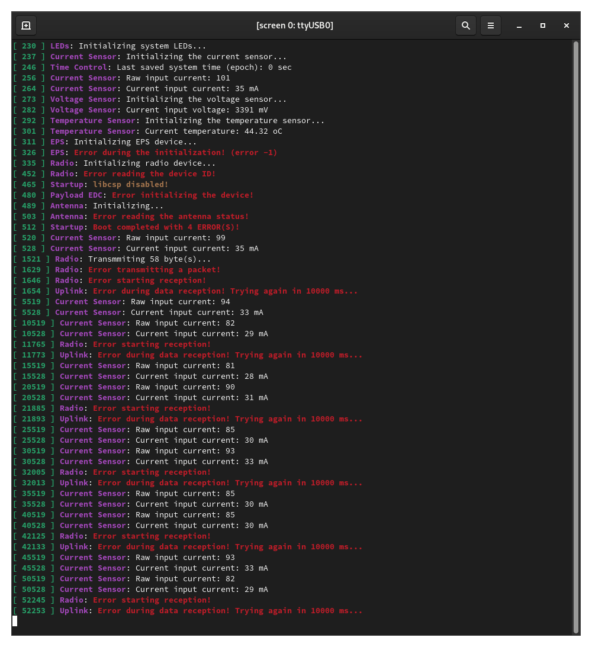
Task: Click Uplink error line at timestamp 1654
Action: (x=185, y=291)
